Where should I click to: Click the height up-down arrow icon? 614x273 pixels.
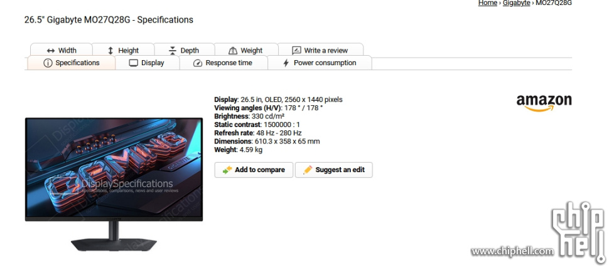point(110,50)
